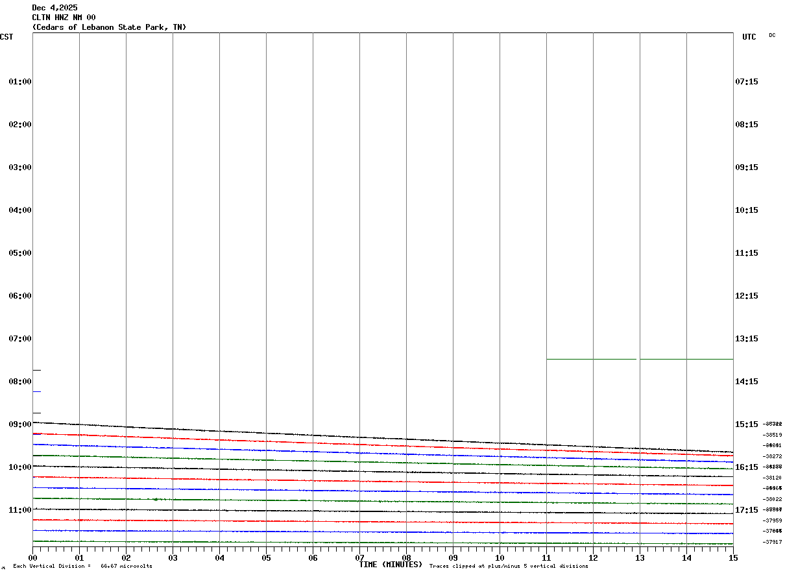
Task: Click minute '12' on the bottom axis
Action: coord(593,558)
